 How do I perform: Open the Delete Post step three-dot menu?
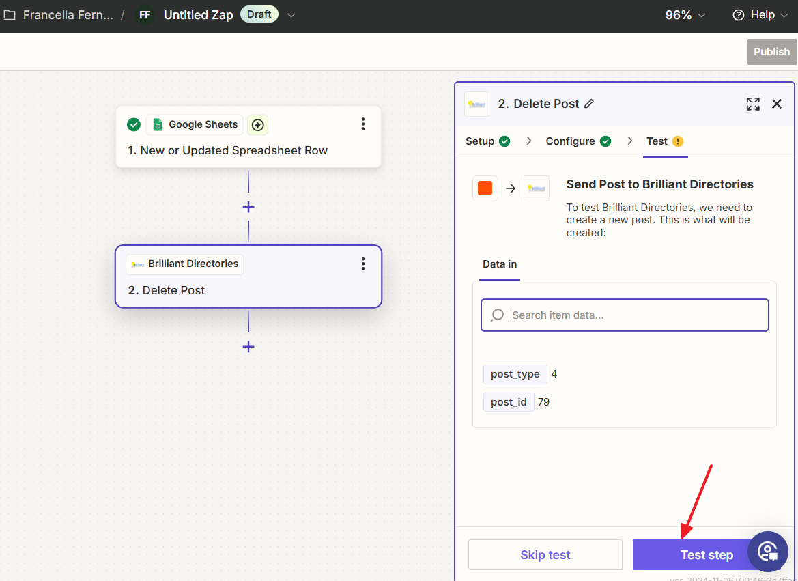[x=363, y=264]
